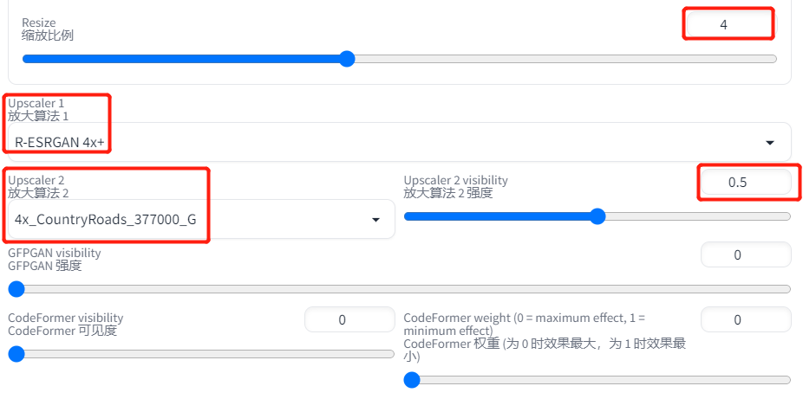The width and height of the screenshot is (803, 399).
Task: Click the Upscaler 2 visibility slider handle
Action: coord(597,216)
